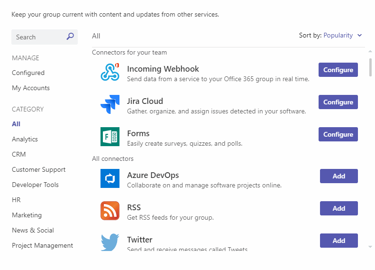Screen dimensions: 375x270
Task: Click the Azure DevOps connector icon
Action: [x=110, y=178]
